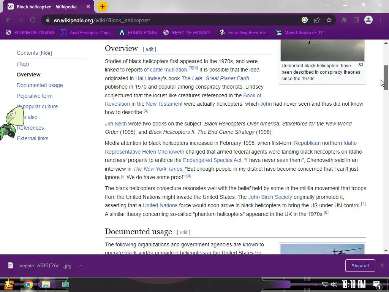Expand the download item options chevron
This screenshot has width=389, height=292.
(x=81, y=266)
